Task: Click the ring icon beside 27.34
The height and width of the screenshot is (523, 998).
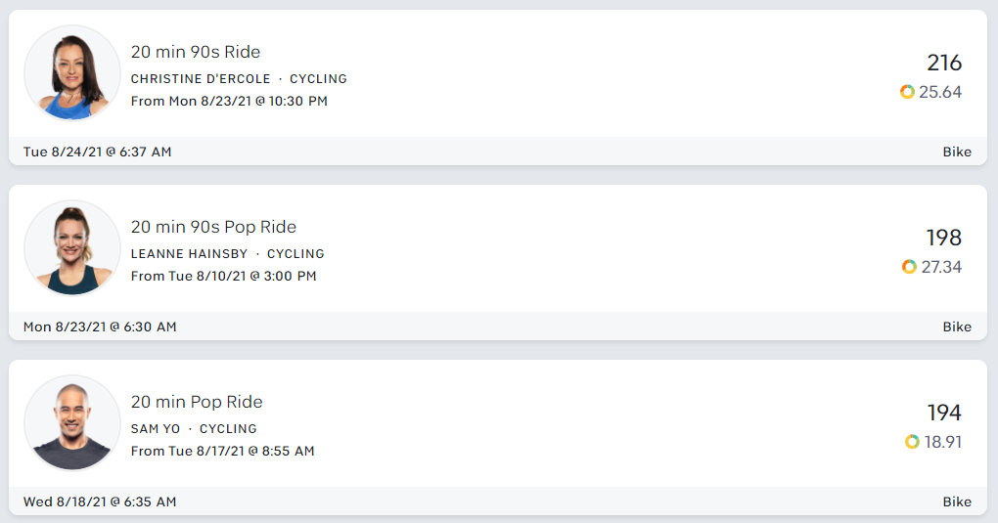Action: pos(909,267)
